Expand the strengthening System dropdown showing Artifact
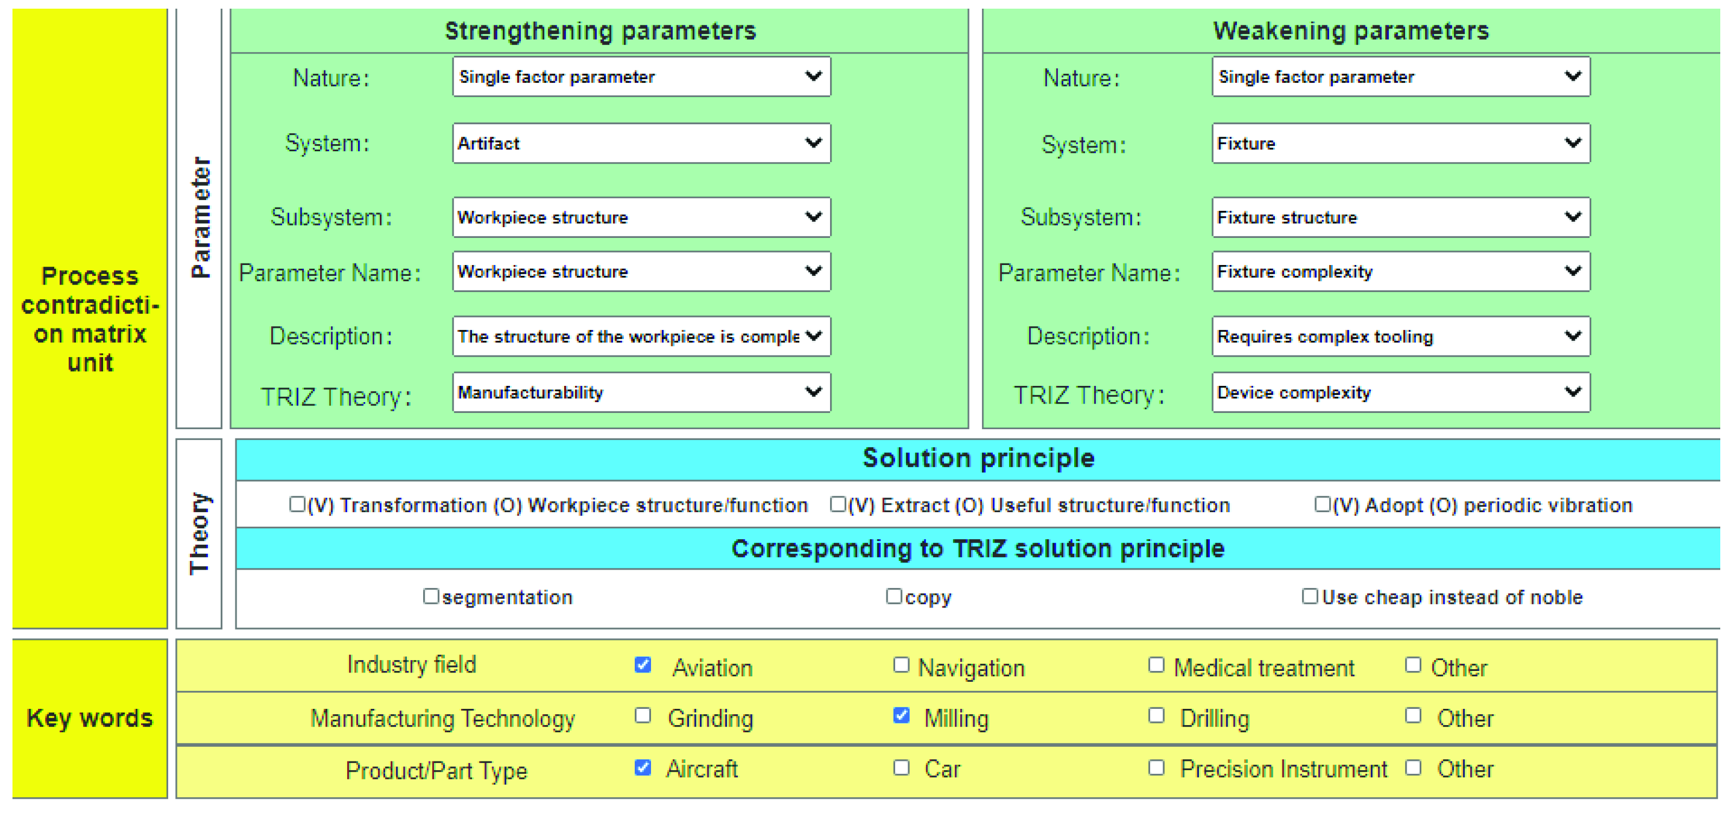Viewport: 1736px width, 814px height. (641, 143)
